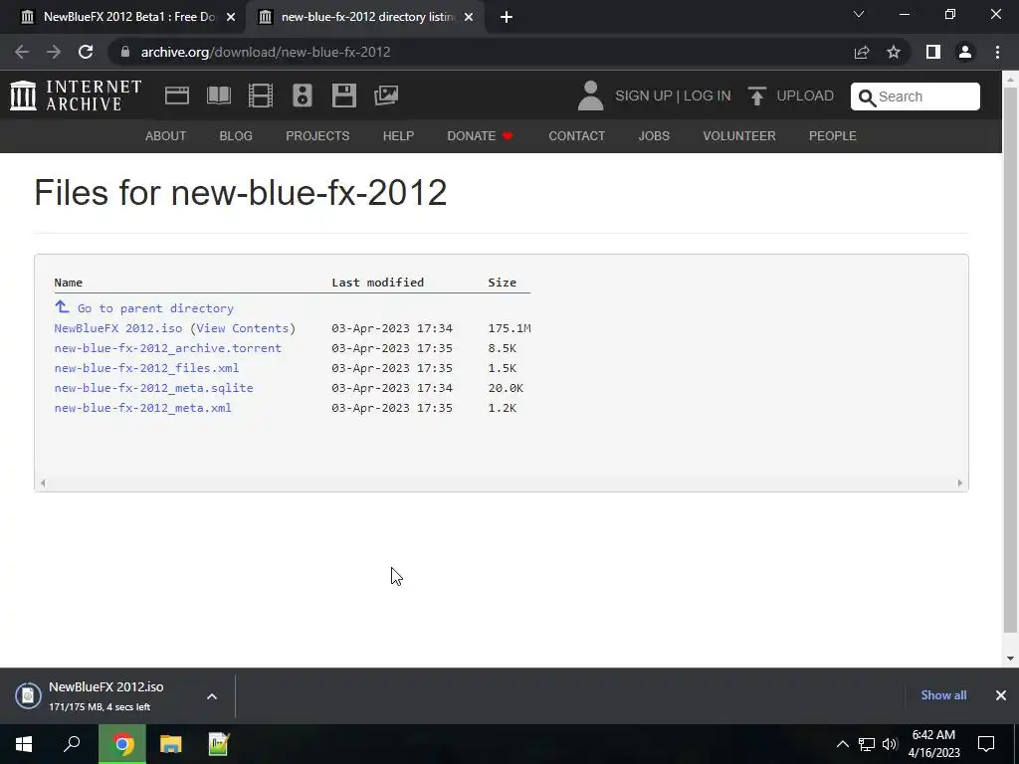This screenshot has width=1019, height=764.
Task: Open new-blue-fx-2012_archive.torrent link
Action: pyautogui.click(x=167, y=348)
